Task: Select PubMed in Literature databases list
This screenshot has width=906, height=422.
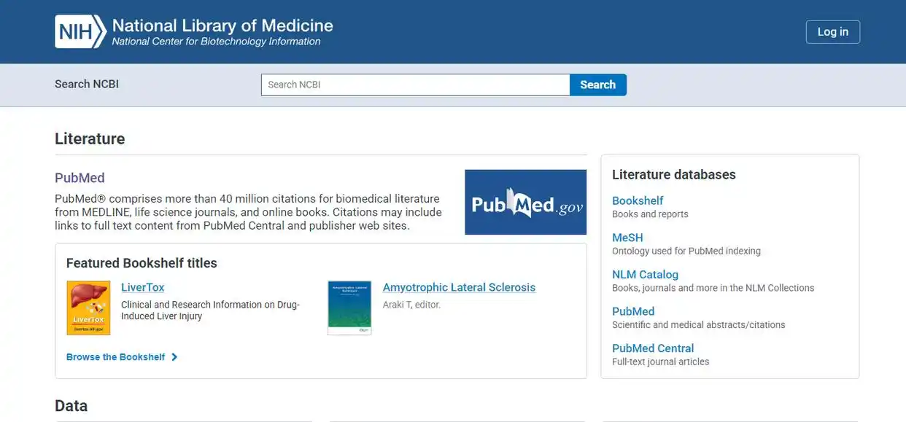Action: pyautogui.click(x=633, y=311)
